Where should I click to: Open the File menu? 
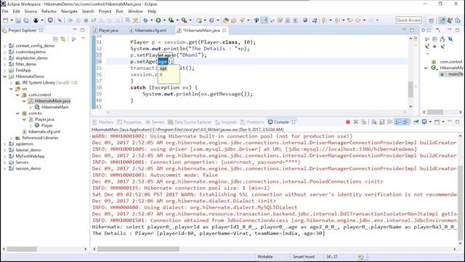(x=5, y=12)
